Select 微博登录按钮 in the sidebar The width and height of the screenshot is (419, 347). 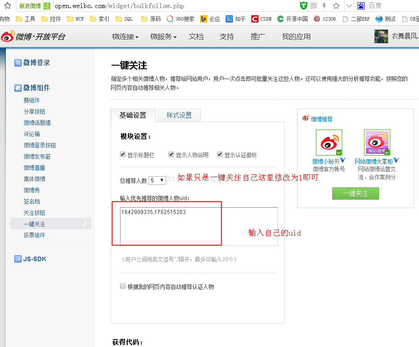pyautogui.click(x=40, y=145)
